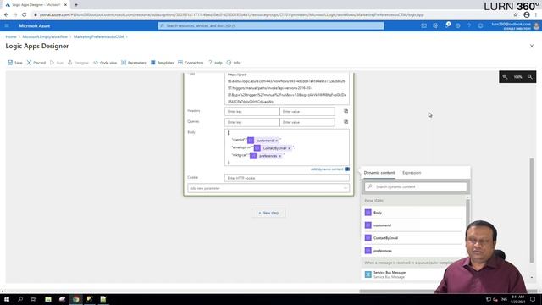Open the Windows Start menu
542x305 pixels.
(x=7, y=299)
